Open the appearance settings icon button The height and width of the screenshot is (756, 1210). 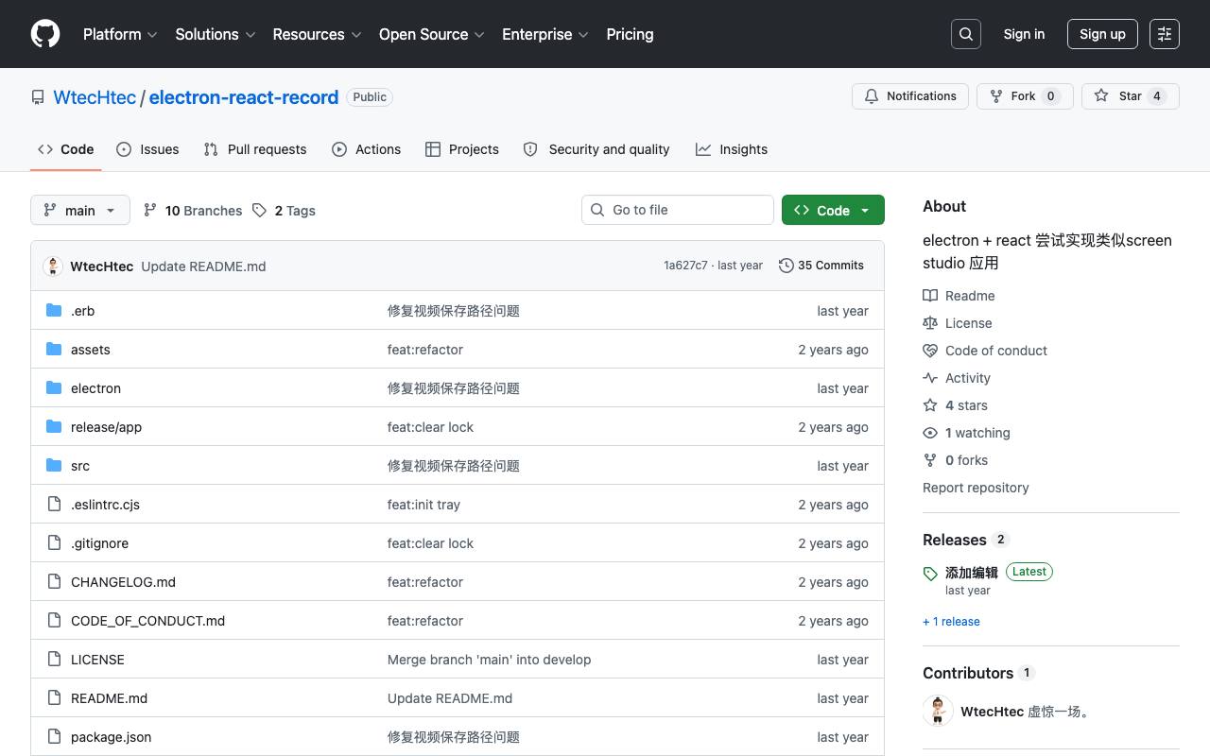1165,34
